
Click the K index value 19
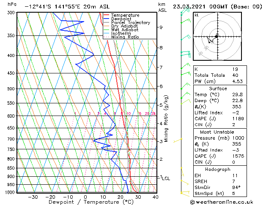pos(235,69)
